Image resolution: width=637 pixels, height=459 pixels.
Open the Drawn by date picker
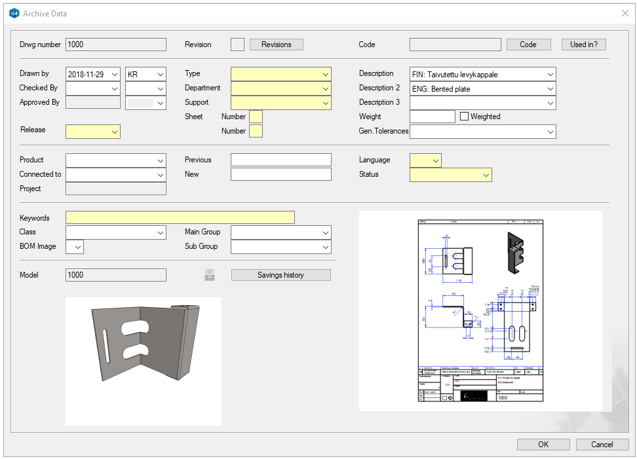pyautogui.click(x=115, y=75)
